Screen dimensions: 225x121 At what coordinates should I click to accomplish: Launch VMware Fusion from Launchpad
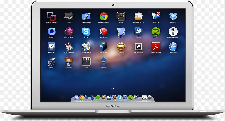[x=51, y=16]
